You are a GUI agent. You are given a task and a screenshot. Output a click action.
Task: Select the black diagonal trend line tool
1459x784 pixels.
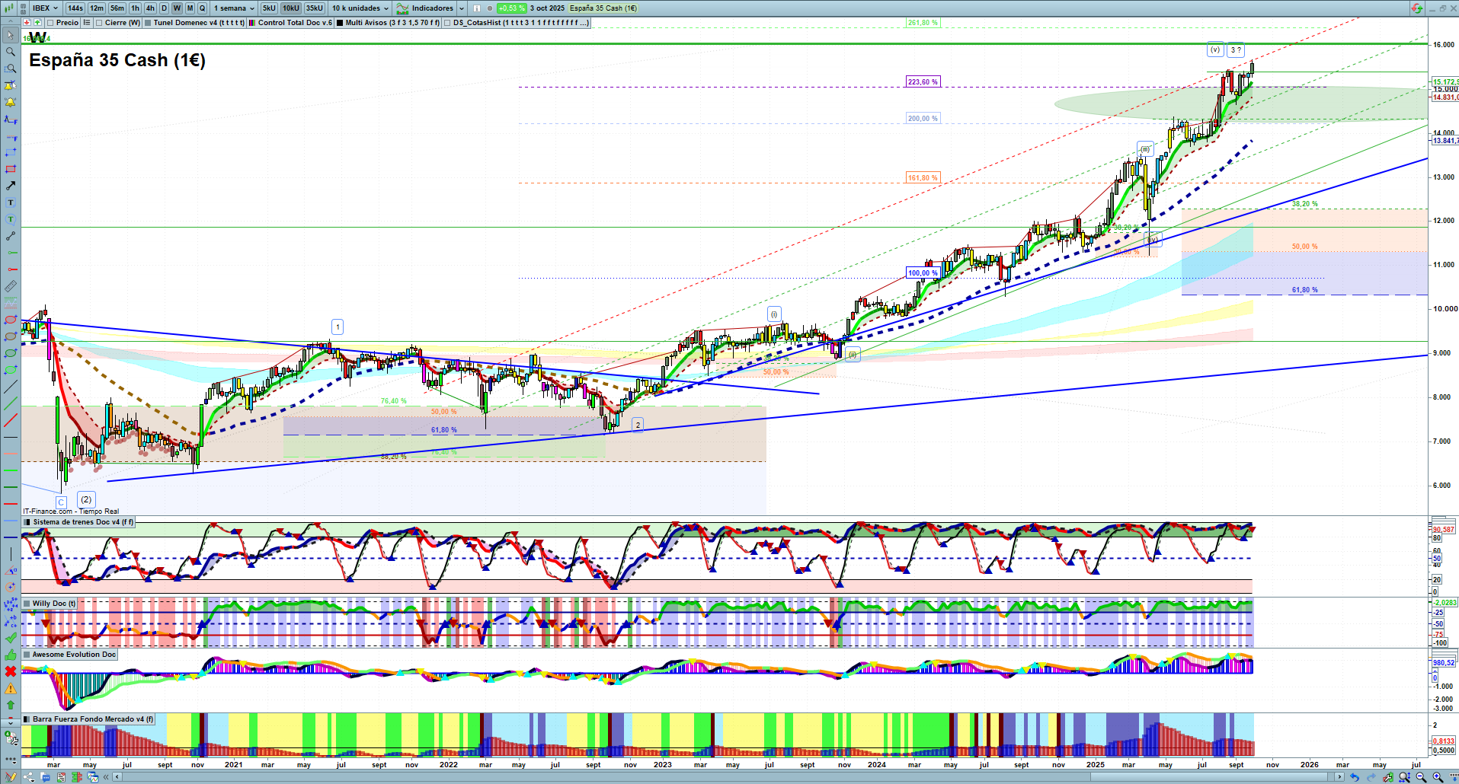(x=11, y=387)
